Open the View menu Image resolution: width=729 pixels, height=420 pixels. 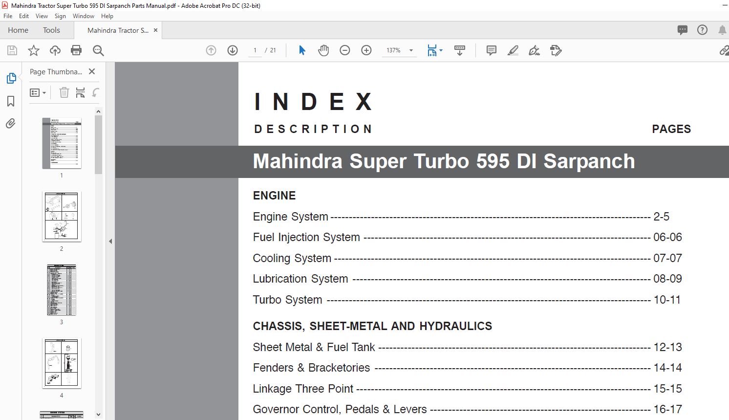[x=42, y=16]
